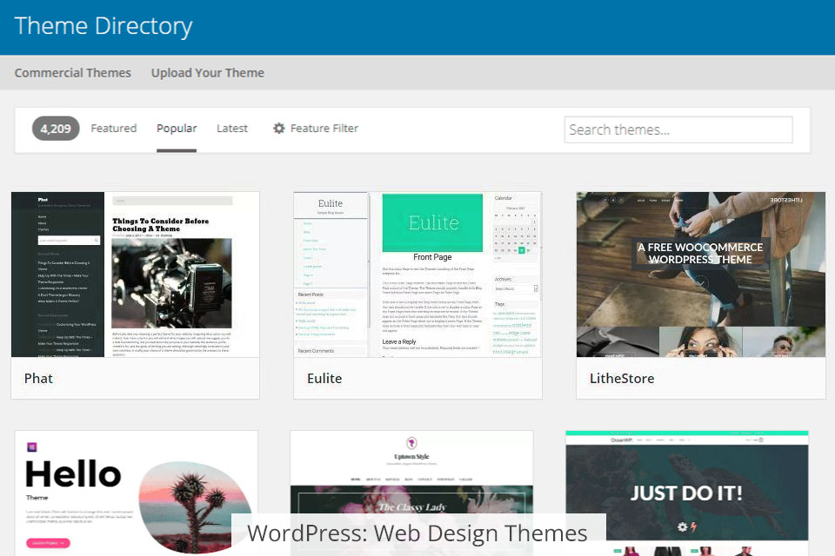Viewport: 835px width, 556px height.
Task: Open the Upload Your Theme link
Action: (x=208, y=73)
